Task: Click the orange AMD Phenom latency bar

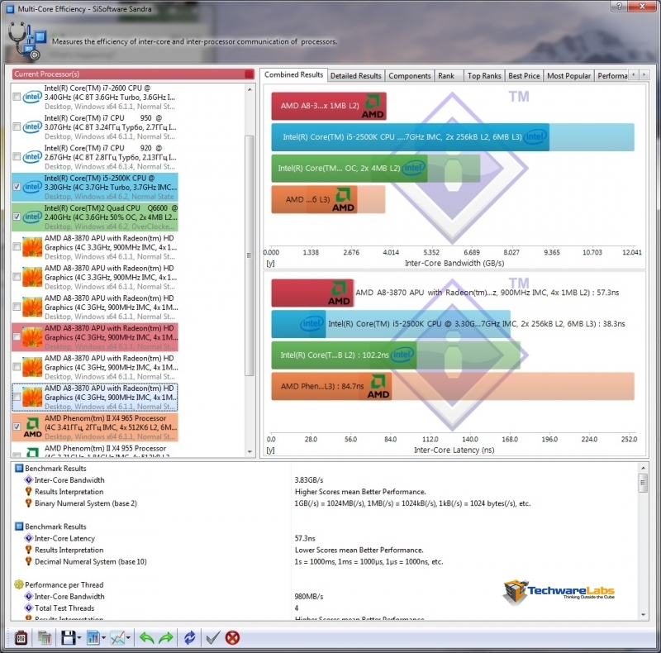Action: (x=331, y=386)
